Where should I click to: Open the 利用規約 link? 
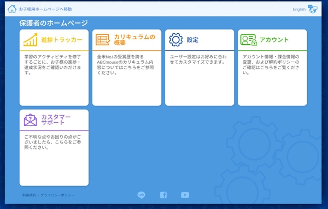click(29, 195)
